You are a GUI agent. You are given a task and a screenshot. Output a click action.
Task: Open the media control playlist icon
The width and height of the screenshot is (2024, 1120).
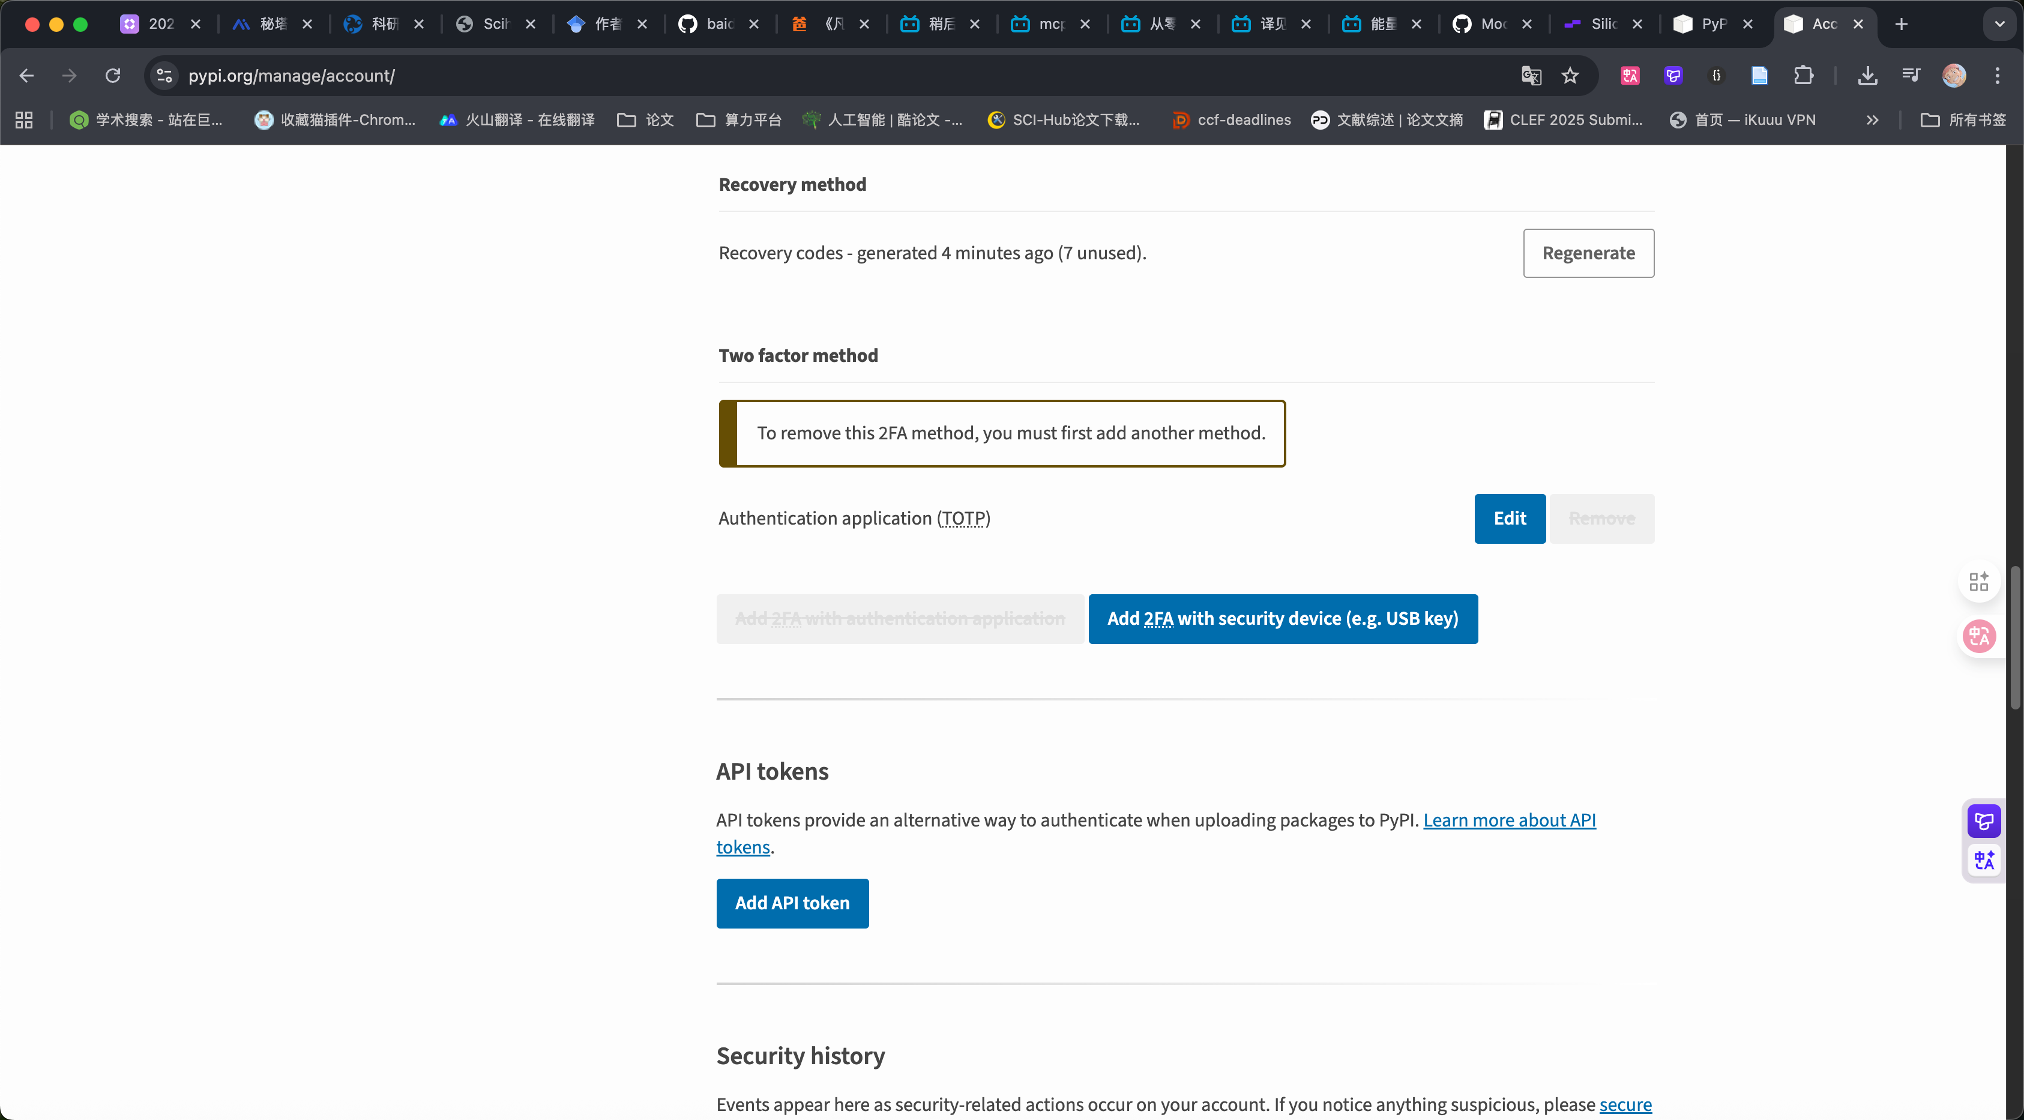[x=1911, y=76]
